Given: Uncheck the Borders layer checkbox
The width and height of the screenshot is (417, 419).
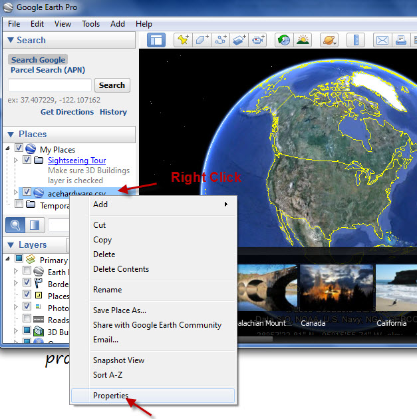Looking at the screenshot, I should tap(27, 282).
